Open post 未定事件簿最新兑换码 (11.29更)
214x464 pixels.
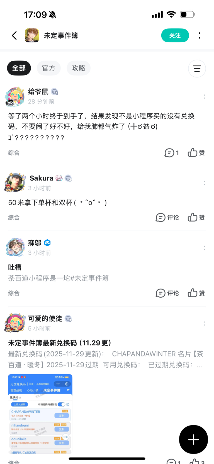60,343
